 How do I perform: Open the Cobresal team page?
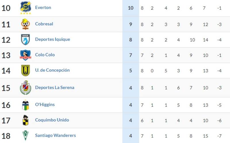44,24
